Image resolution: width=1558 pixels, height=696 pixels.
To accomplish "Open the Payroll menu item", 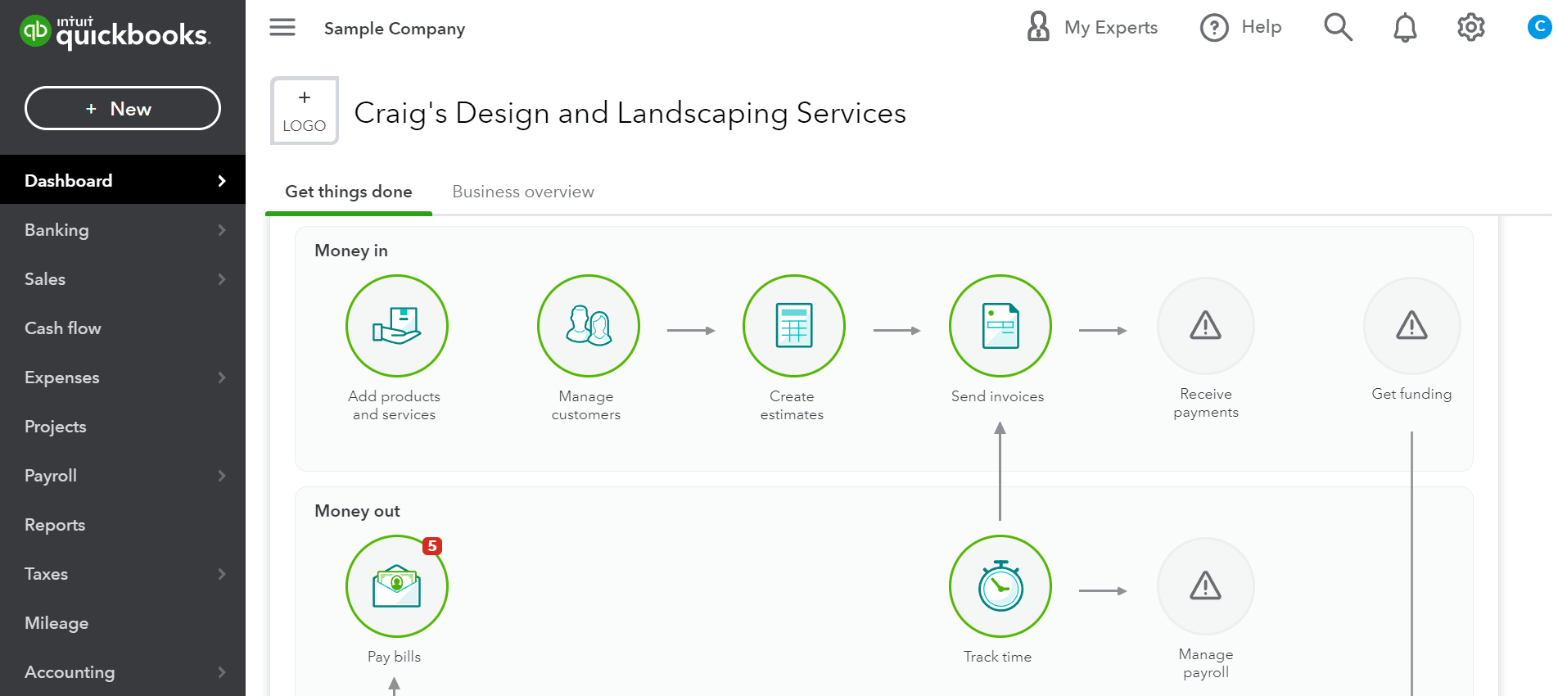I will (x=123, y=476).
